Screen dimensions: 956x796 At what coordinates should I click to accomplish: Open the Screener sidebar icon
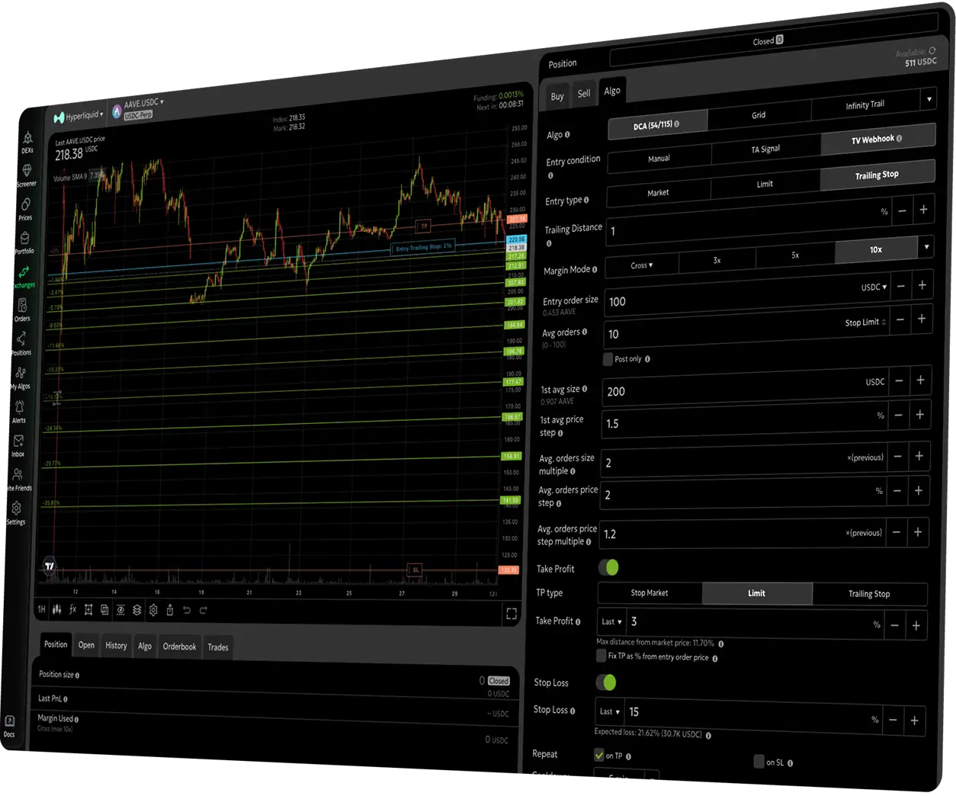pos(27,172)
